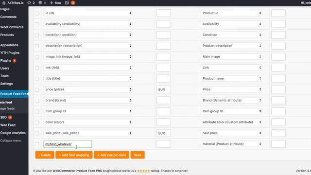
Task: Tick the checkbox for title (title) row
Action: [x=37, y=79]
